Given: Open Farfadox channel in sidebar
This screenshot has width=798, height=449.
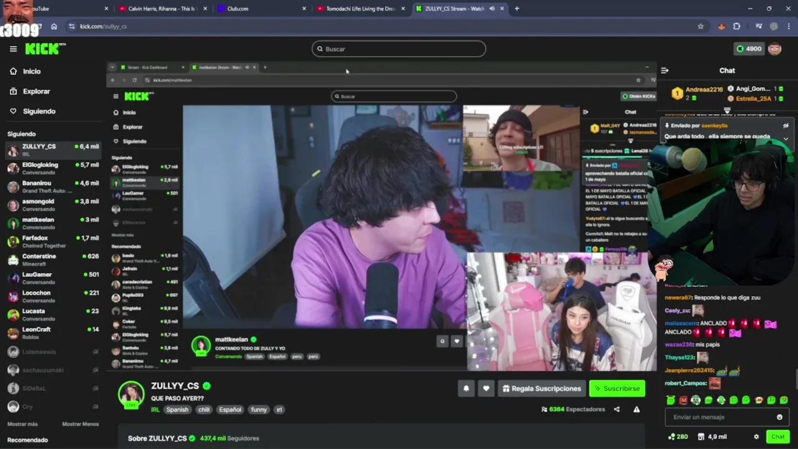Looking at the screenshot, I should click(53, 241).
